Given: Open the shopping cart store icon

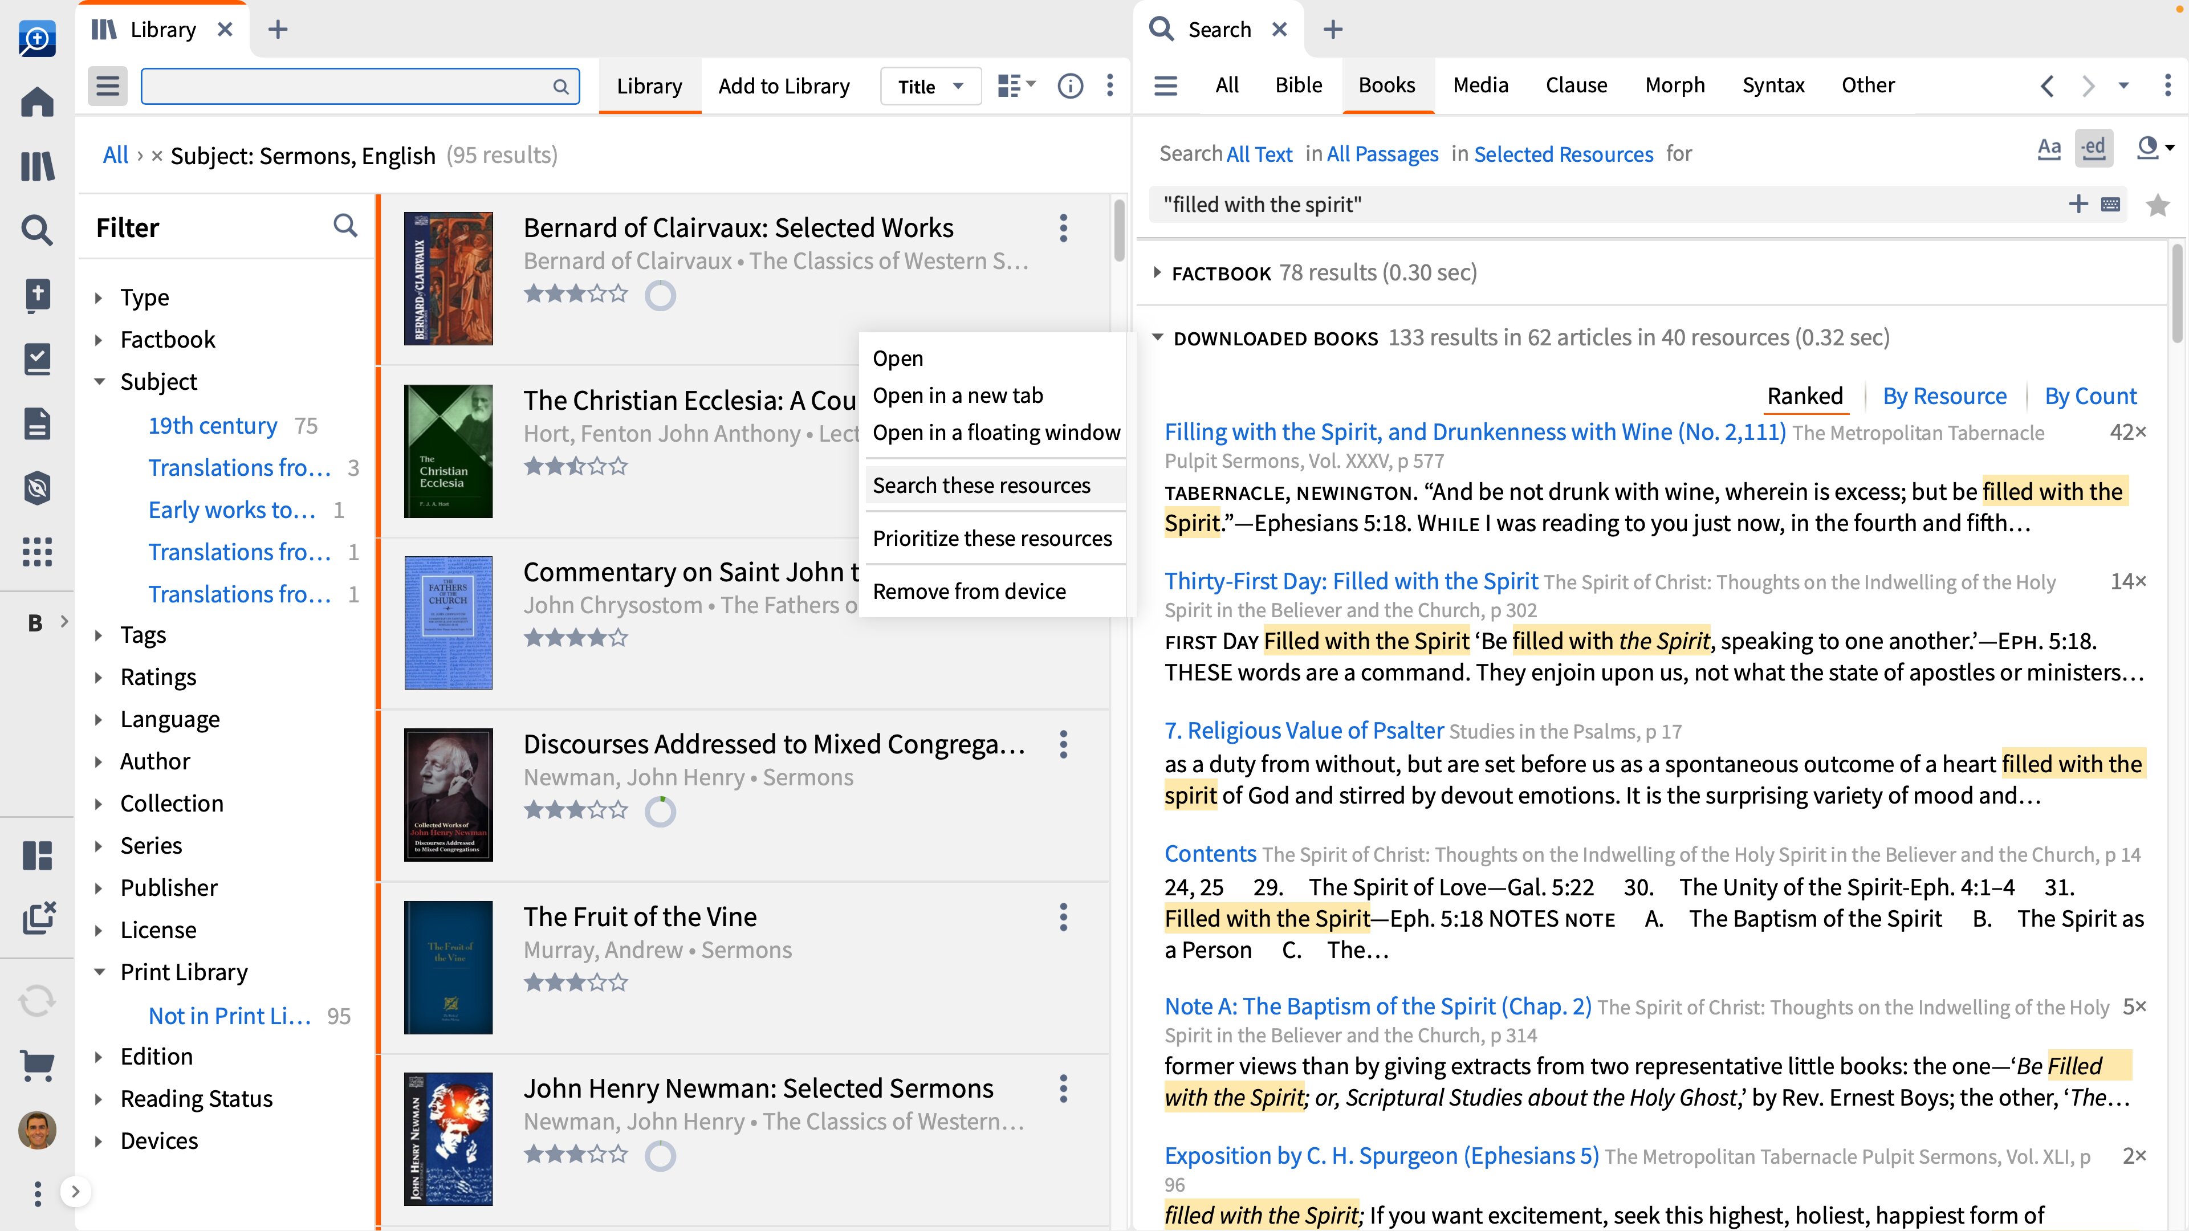Looking at the screenshot, I should pos(38,1065).
